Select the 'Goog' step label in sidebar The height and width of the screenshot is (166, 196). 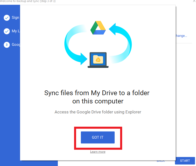tap(16, 45)
